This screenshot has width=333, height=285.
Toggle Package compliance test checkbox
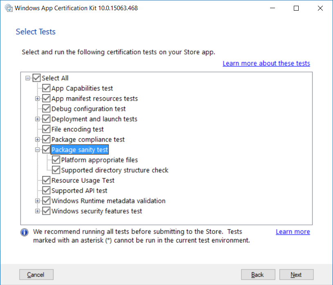click(x=46, y=139)
